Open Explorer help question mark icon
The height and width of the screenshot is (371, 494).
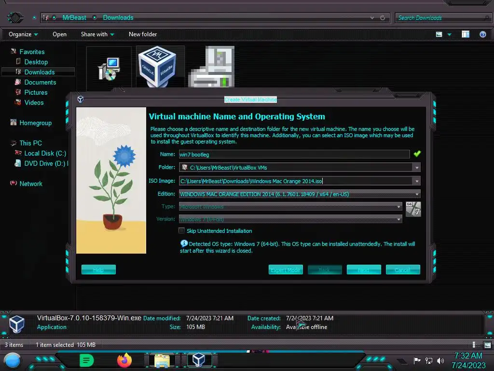coord(482,34)
